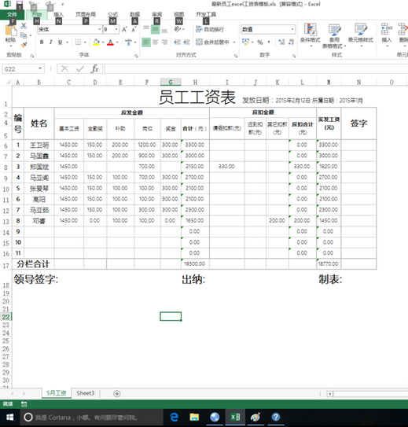
Task: Click the red font color A
Action: 110,42
